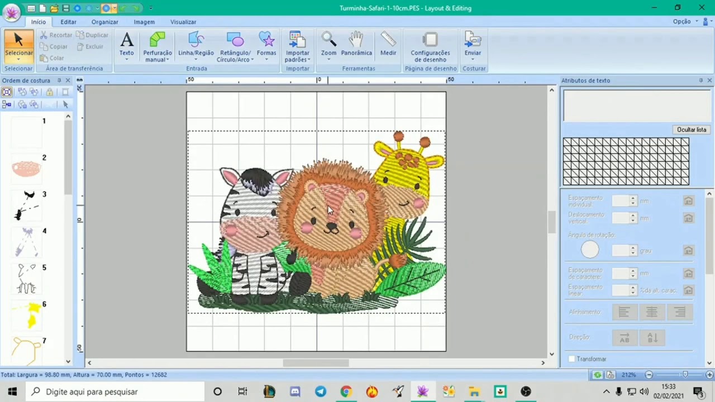Click first framed-square icon in sewing order toolbar
Image resolution: width=715 pixels, height=402 pixels.
[7, 92]
